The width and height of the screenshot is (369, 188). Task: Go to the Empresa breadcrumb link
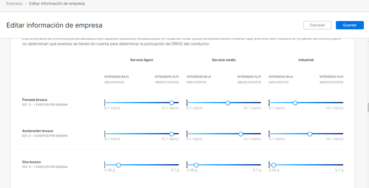14,4
